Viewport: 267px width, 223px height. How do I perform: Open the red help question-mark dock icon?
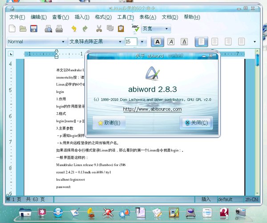(224, 212)
